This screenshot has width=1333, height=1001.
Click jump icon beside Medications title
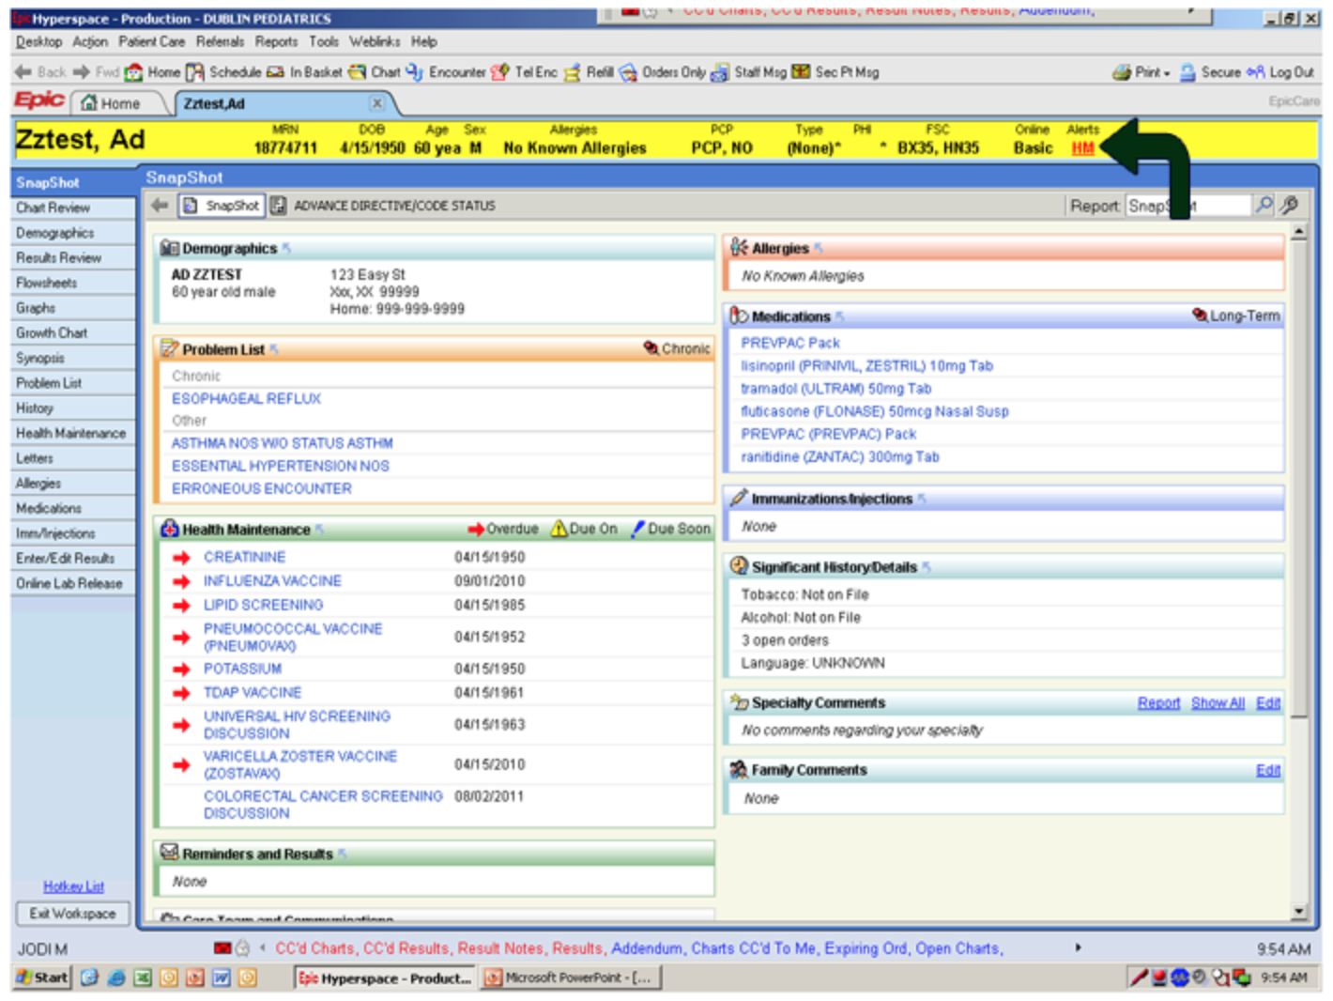[839, 316]
